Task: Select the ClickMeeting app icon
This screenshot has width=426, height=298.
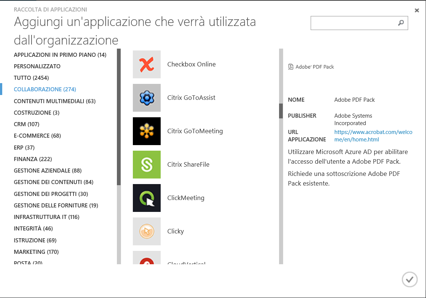Action: coord(147,198)
